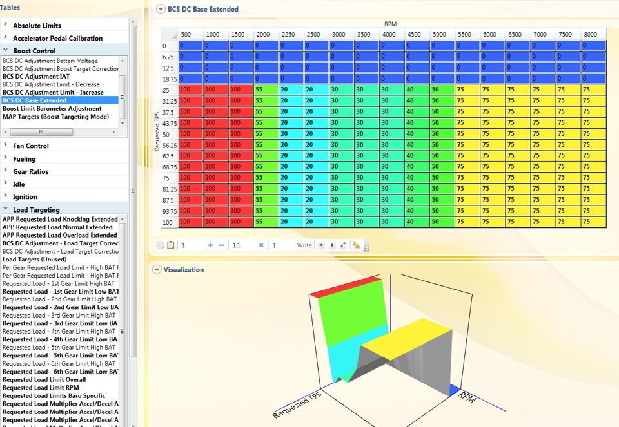Click the horizontal interpolate arrow icon
The image size is (619, 427).
click(x=321, y=245)
